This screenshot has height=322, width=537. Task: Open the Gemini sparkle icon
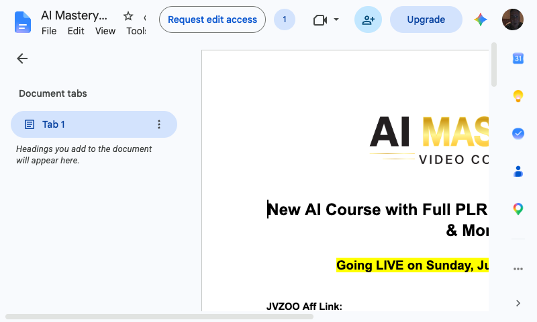[481, 19]
